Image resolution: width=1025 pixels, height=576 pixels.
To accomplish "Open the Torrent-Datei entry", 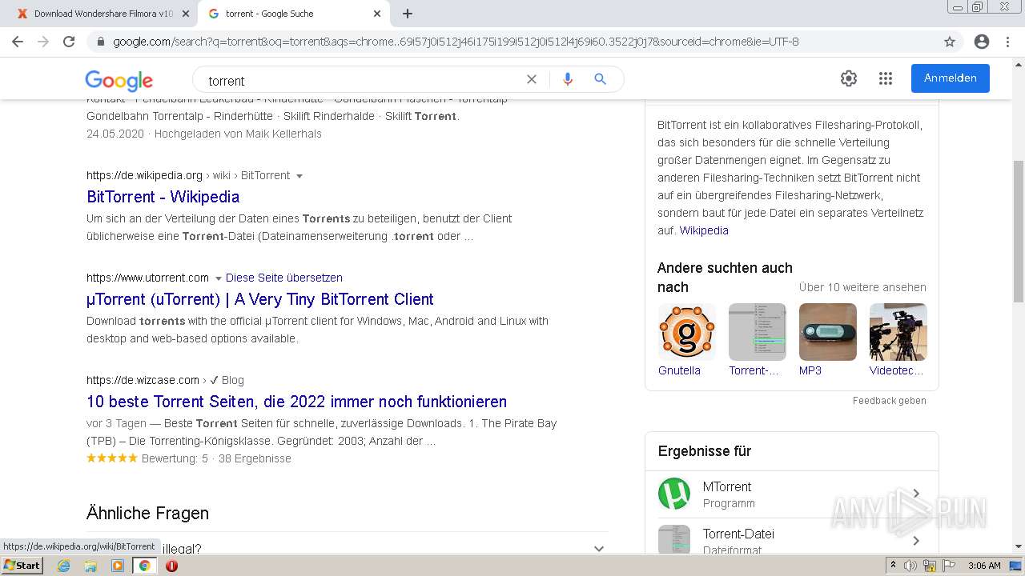I will [791, 538].
